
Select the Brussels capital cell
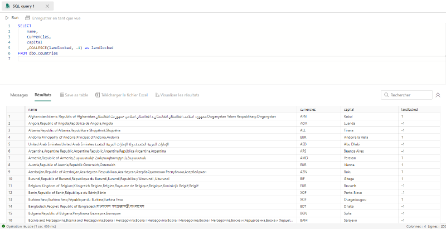click(x=370, y=186)
